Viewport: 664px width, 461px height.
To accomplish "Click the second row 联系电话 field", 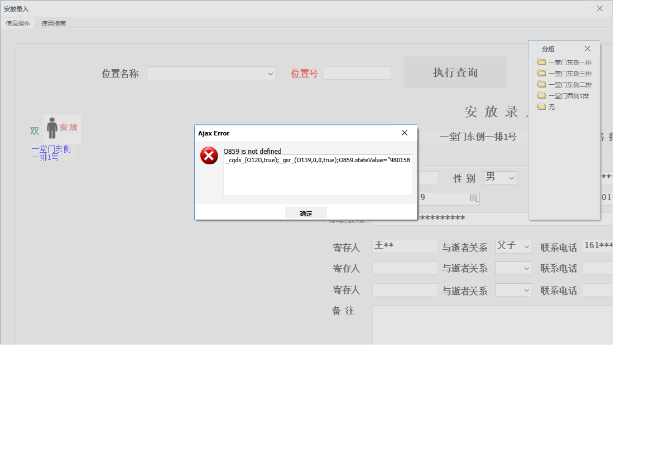I will 598,268.
